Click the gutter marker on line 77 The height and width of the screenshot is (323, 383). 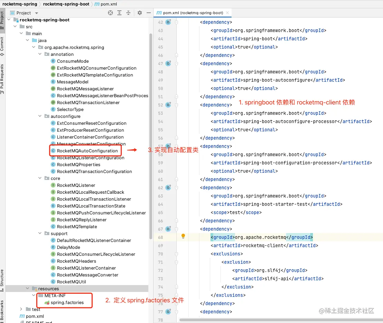click(168, 312)
